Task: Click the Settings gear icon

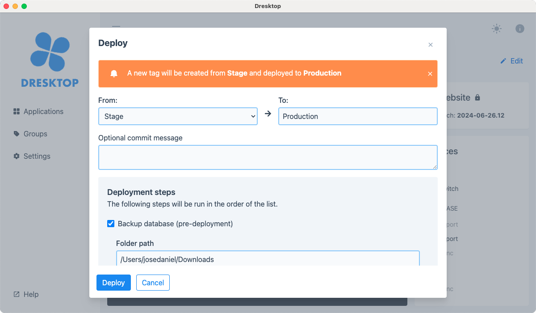Action: tap(17, 156)
